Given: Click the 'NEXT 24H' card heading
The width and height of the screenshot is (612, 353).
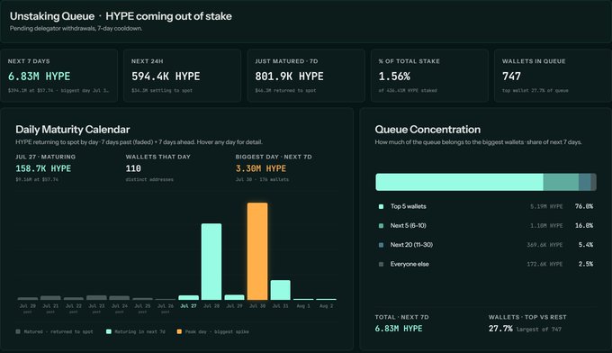Looking at the screenshot, I should (x=147, y=61).
